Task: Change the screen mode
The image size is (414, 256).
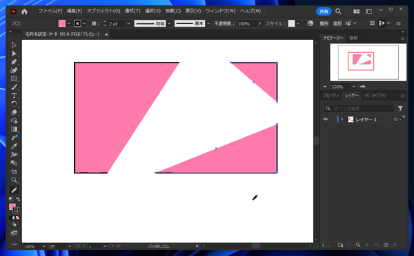Action: tap(14, 233)
